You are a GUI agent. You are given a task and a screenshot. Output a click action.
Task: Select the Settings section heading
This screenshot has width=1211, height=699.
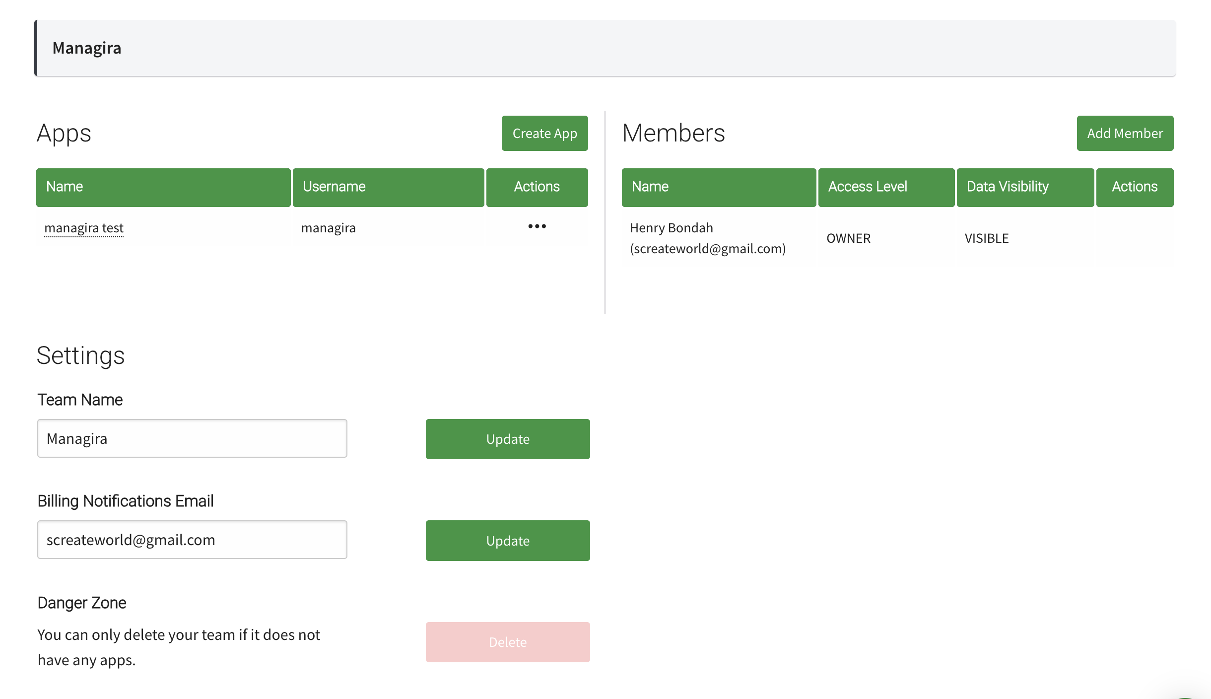pos(80,355)
